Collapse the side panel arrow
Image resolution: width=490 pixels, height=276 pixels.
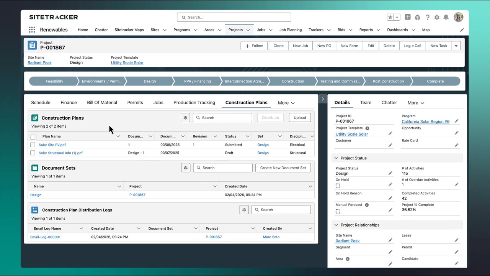(x=322, y=99)
